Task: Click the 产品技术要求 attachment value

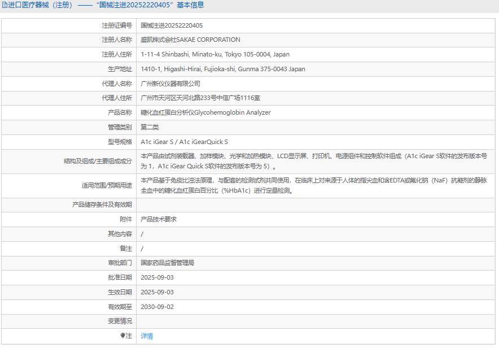Action: coord(159,219)
